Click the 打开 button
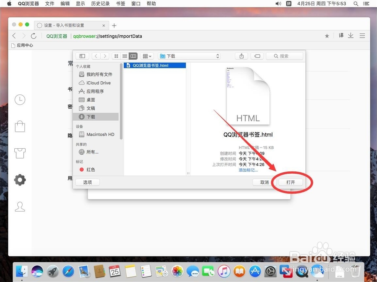 point(290,182)
